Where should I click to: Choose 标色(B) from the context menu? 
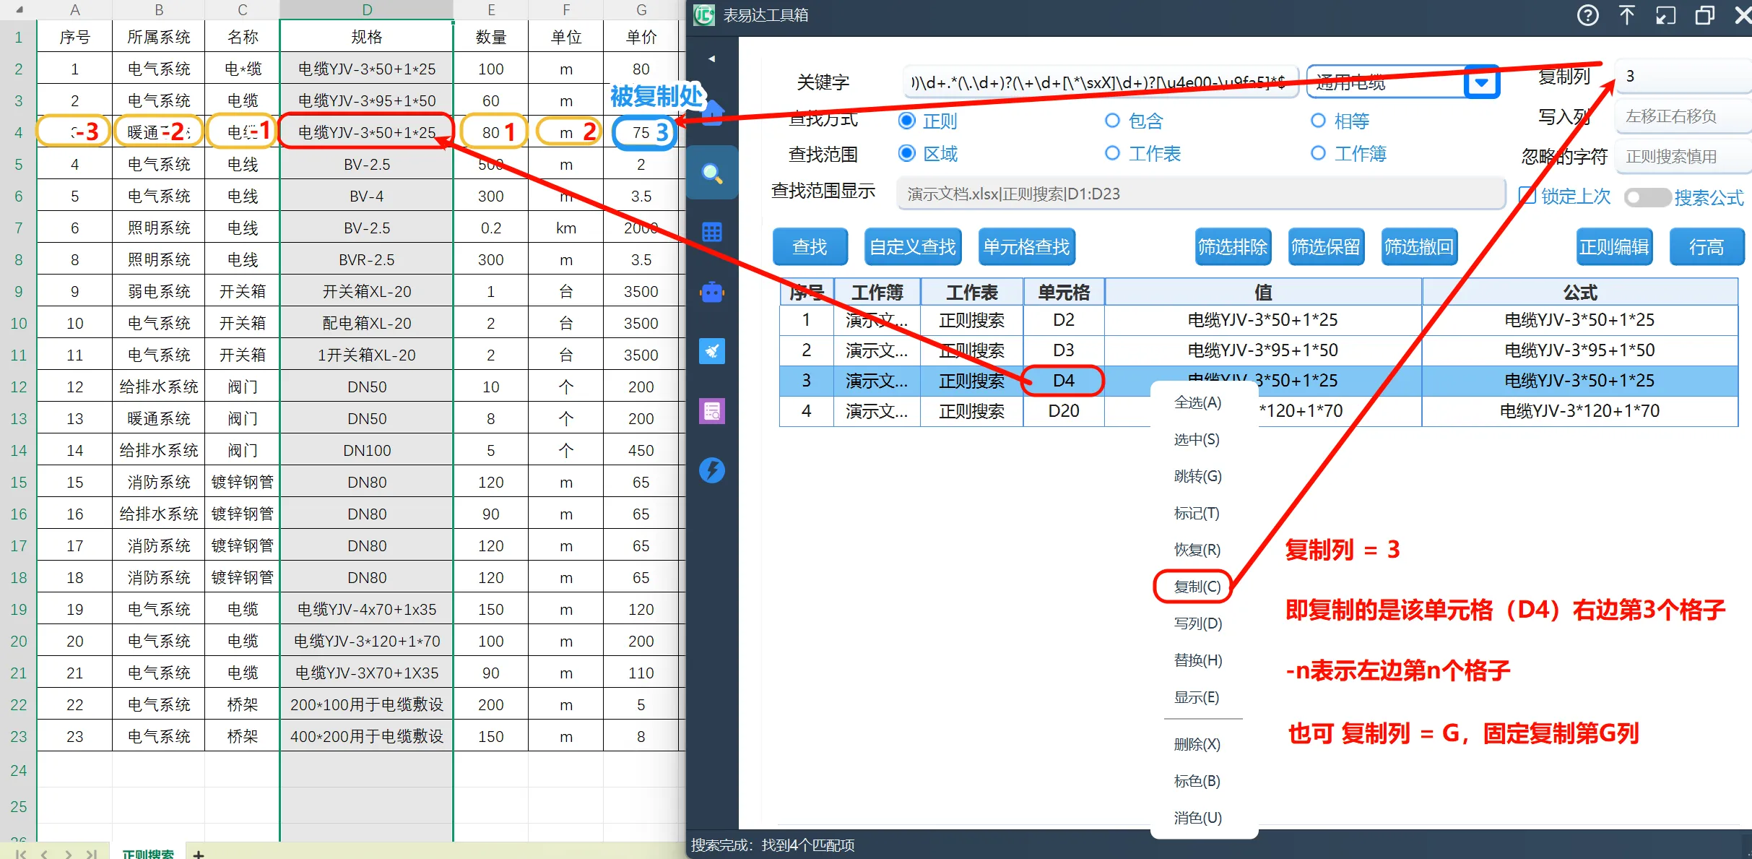point(1197,781)
